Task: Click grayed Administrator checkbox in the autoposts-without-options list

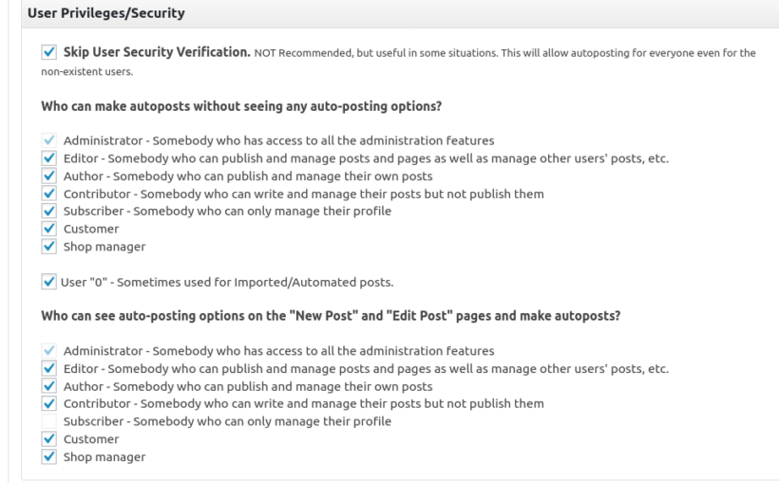Action: click(x=51, y=140)
